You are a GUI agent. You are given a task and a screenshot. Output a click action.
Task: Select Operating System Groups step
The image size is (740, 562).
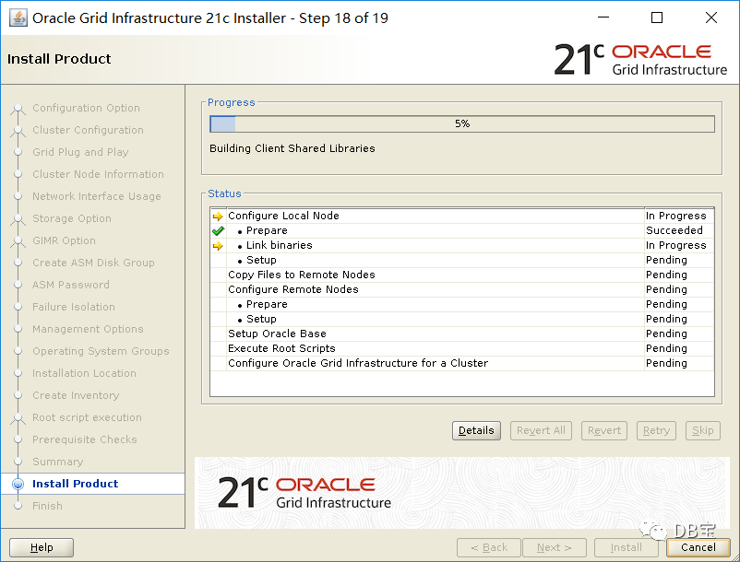[101, 351]
